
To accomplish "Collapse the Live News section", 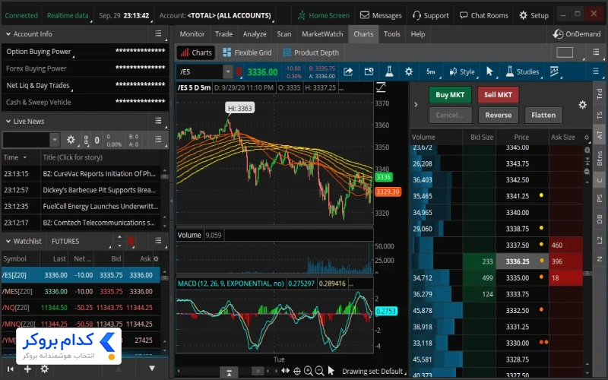I will tap(8, 122).
